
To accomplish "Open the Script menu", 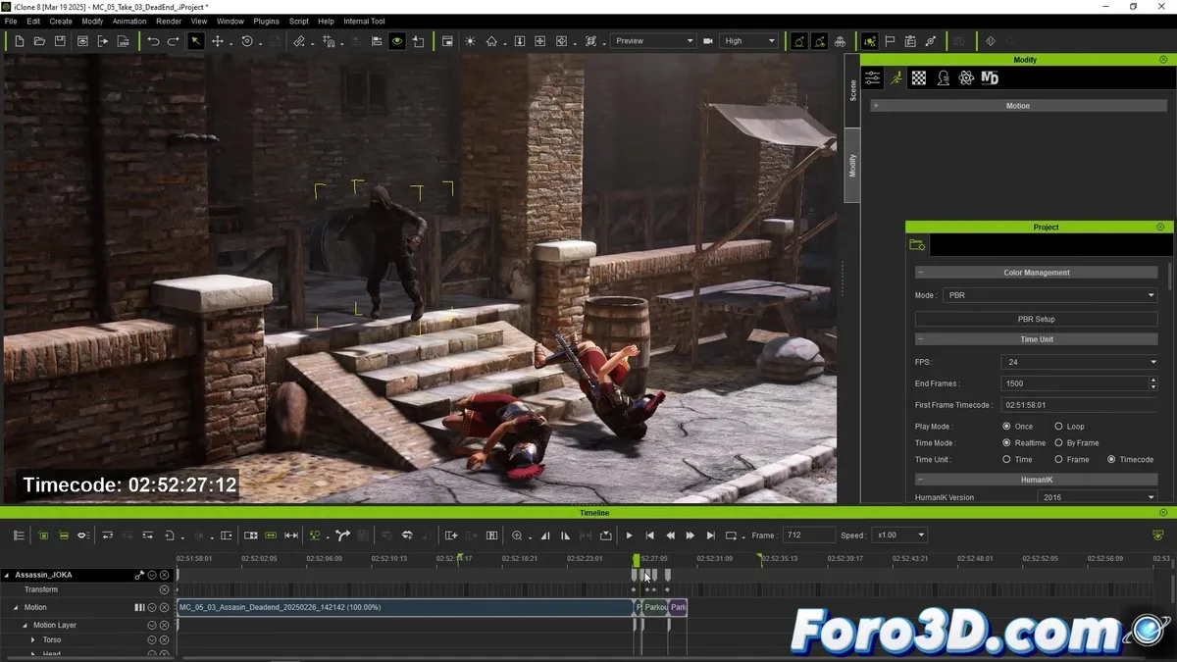I will (299, 21).
